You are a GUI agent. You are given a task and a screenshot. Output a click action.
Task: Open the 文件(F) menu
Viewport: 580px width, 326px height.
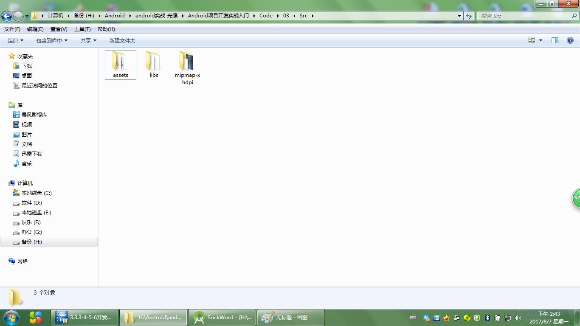(12, 29)
